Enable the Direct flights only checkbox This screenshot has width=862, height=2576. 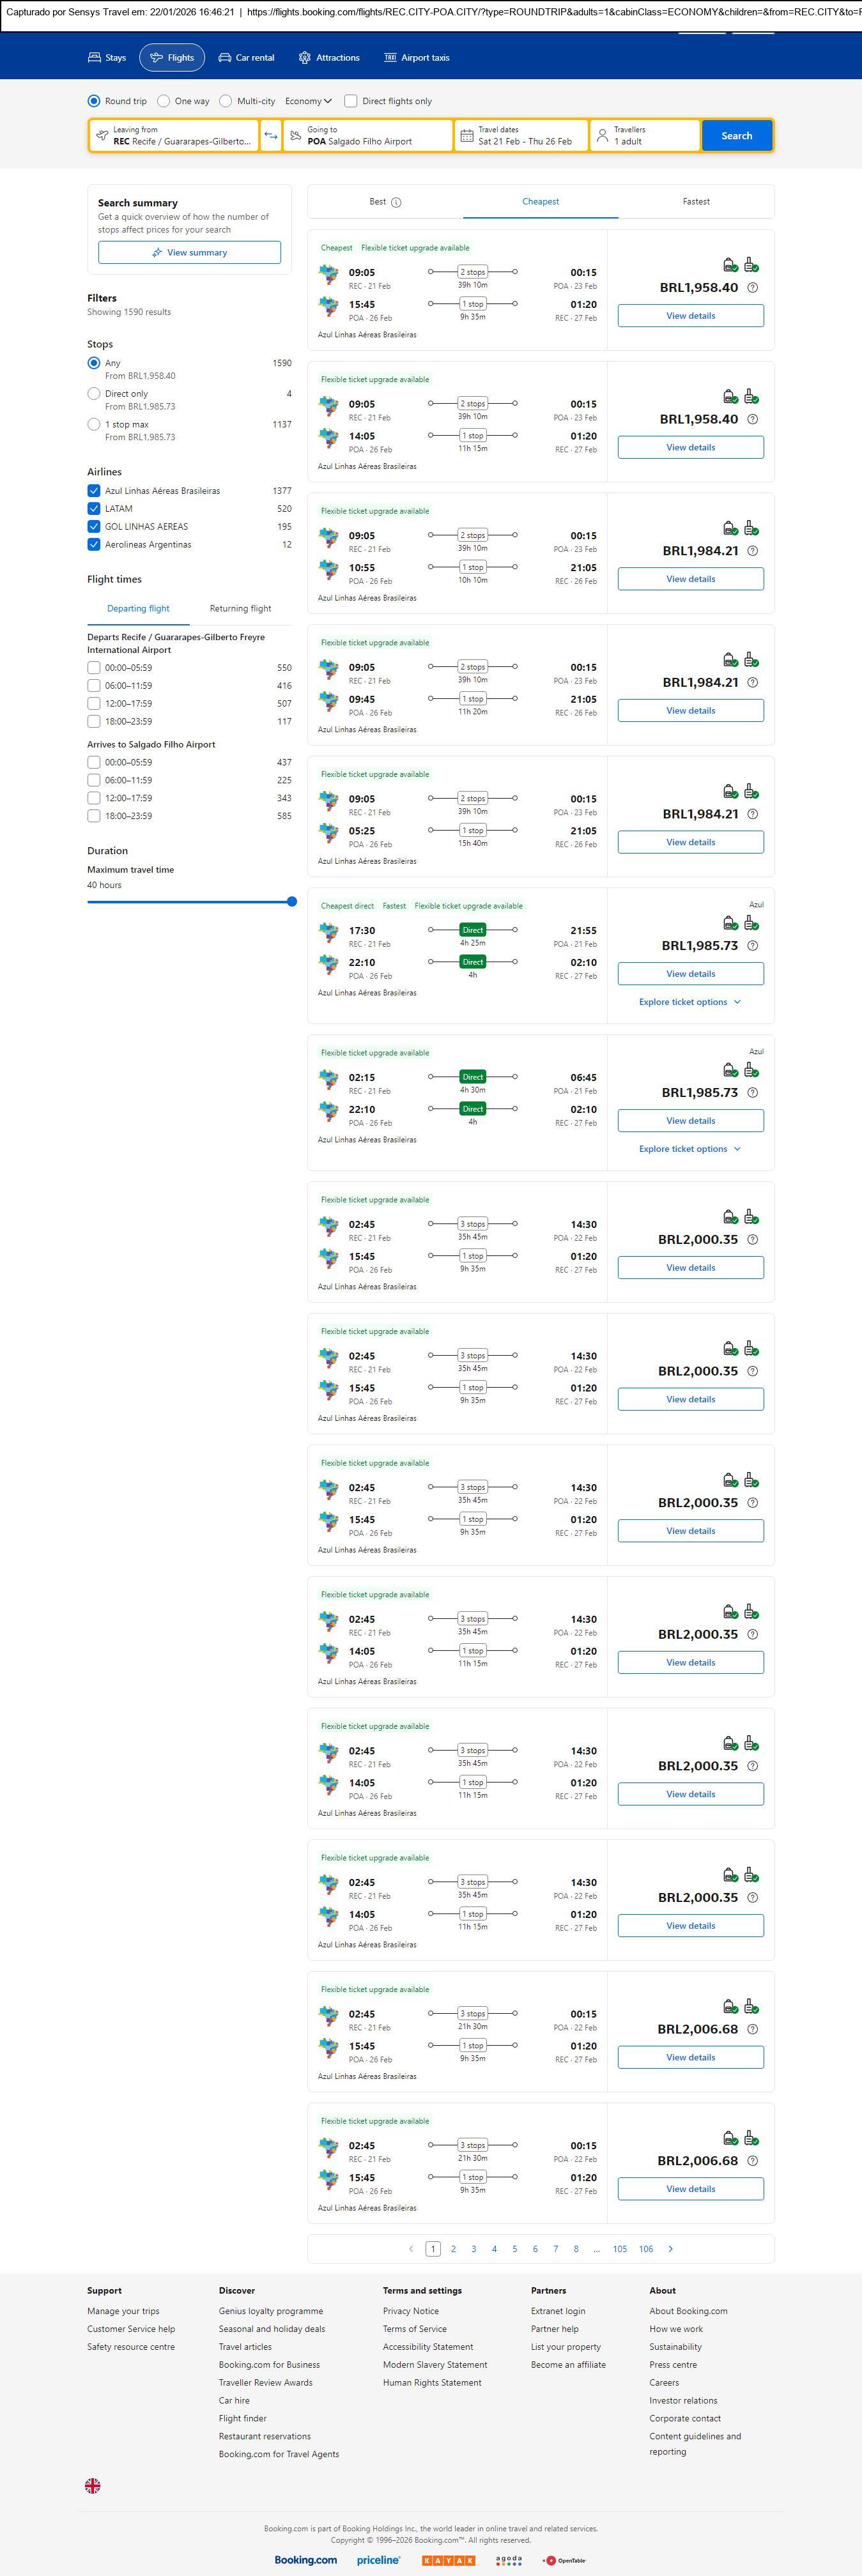pos(351,101)
